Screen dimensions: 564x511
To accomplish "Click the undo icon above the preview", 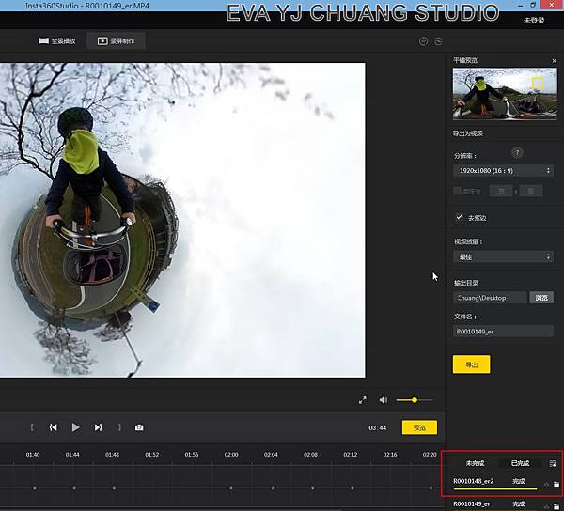I will [423, 41].
